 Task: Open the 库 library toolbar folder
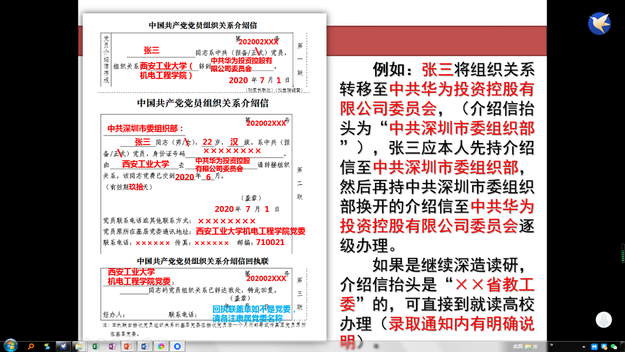point(532,347)
